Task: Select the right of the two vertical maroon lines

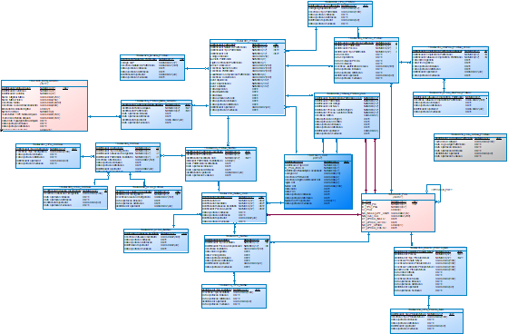Action: point(376,166)
